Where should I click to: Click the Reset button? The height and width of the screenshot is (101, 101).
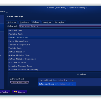coord(19,92)
